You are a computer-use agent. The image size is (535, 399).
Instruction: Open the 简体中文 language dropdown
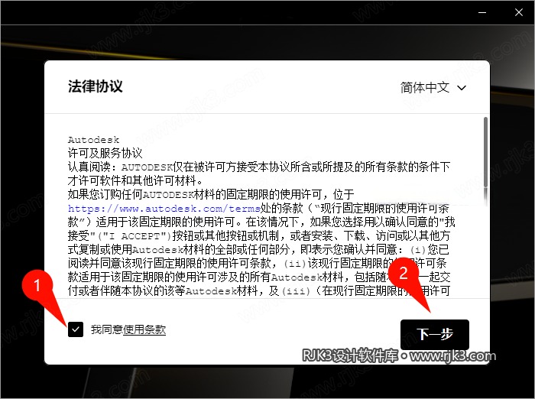coord(433,88)
